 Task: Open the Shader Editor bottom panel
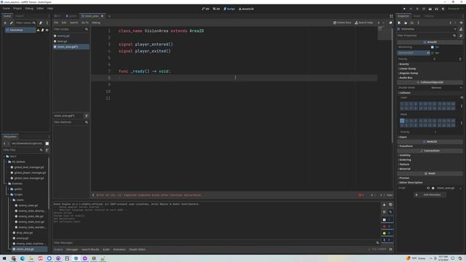(x=138, y=250)
